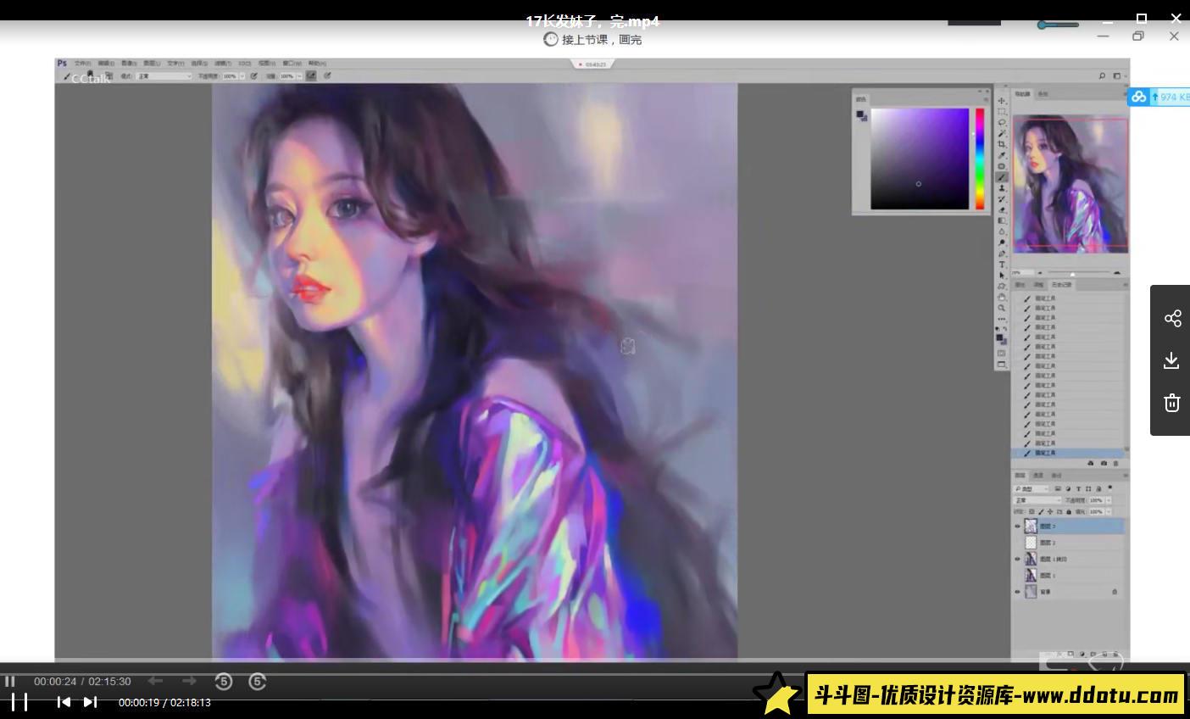1190x719 pixels.
Task: Select the Clone Stamp tool
Action: coord(1002,187)
